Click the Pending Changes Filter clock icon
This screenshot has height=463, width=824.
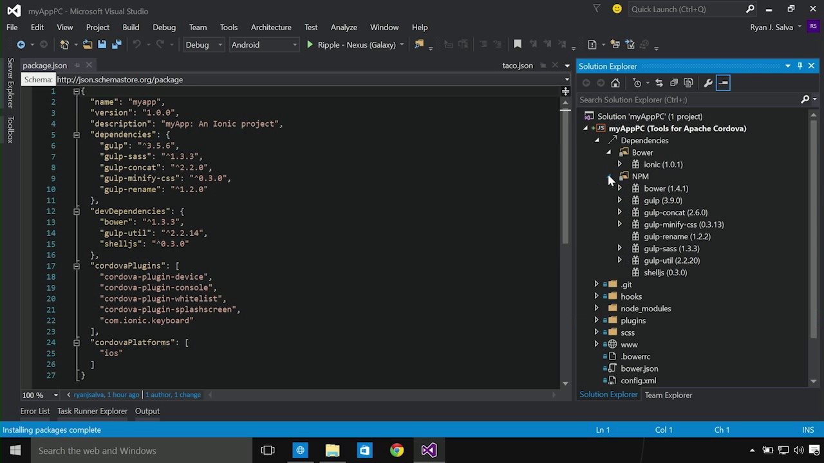637,83
